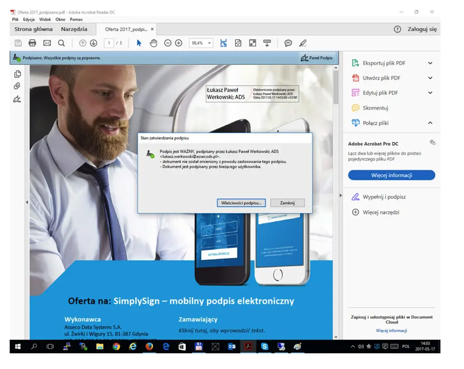Viewport: 464px width, 369px height.
Task: Open the Pomoc menu
Action: [x=76, y=19]
